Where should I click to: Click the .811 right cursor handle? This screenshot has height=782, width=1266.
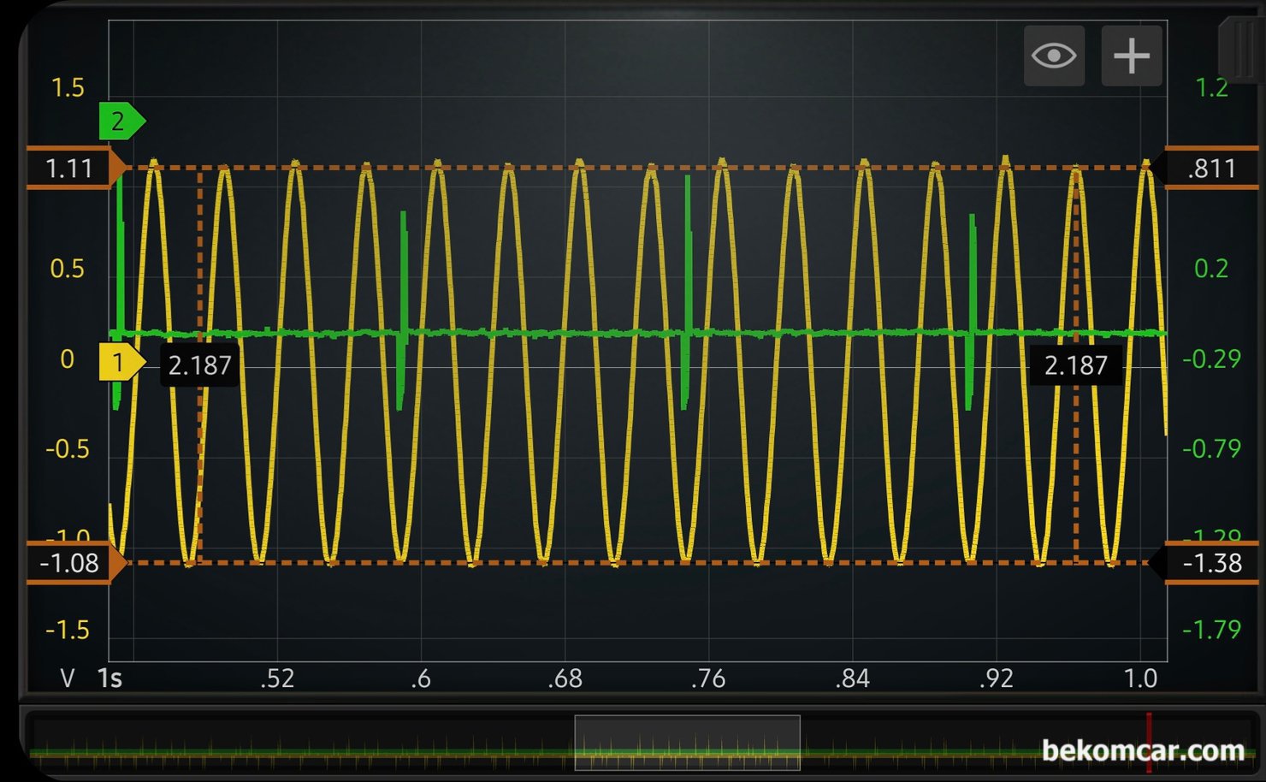(1211, 168)
